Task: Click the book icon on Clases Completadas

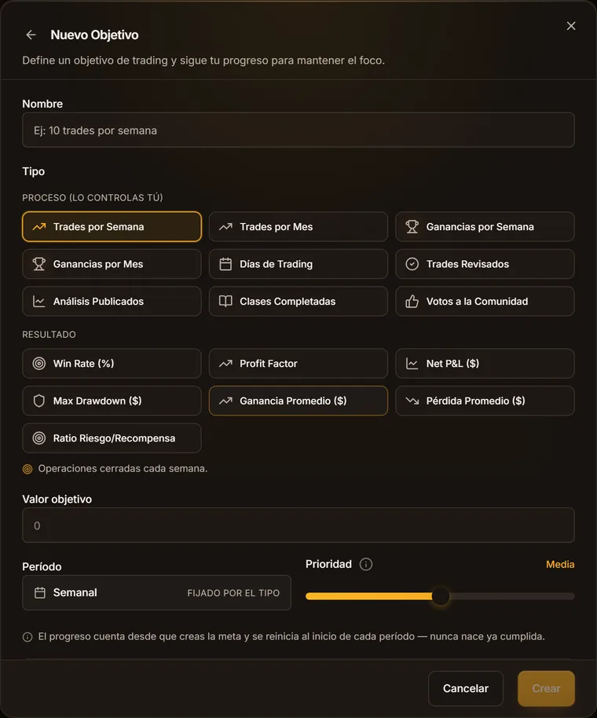Action: pyautogui.click(x=225, y=302)
